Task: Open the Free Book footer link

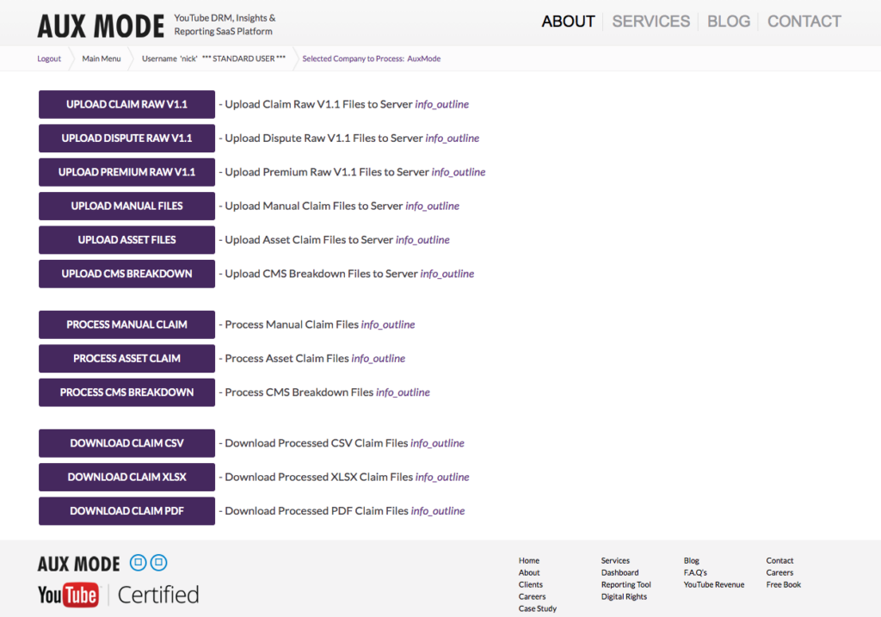Action: pyautogui.click(x=783, y=584)
